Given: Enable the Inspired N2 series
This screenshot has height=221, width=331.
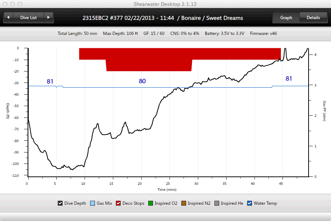Looking at the screenshot, I should (x=184, y=203).
